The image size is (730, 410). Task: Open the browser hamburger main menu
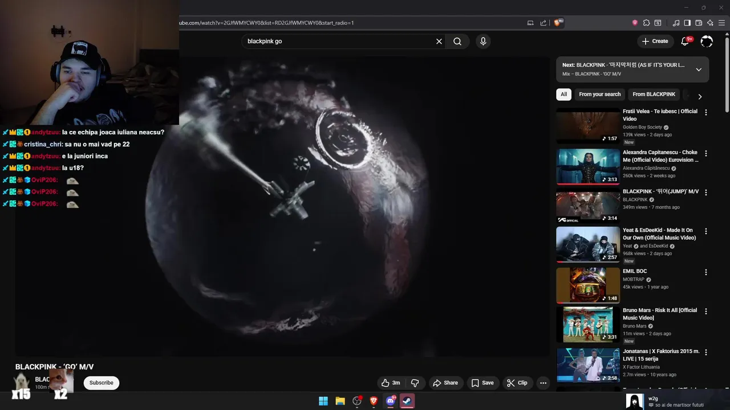[721, 23]
